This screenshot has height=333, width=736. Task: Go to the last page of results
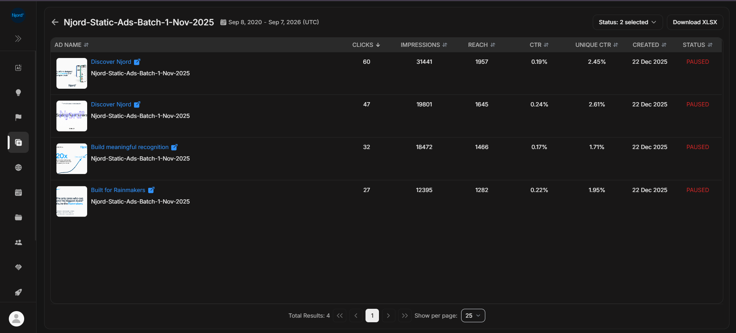(405, 316)
